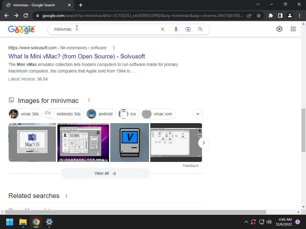Screen dimensions: 306x229
Task: Search by image with camera icon
Action: (x=188, y=29)
